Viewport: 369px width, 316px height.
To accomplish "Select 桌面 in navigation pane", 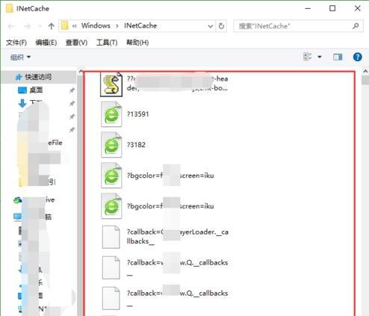I will pos(36,90).
